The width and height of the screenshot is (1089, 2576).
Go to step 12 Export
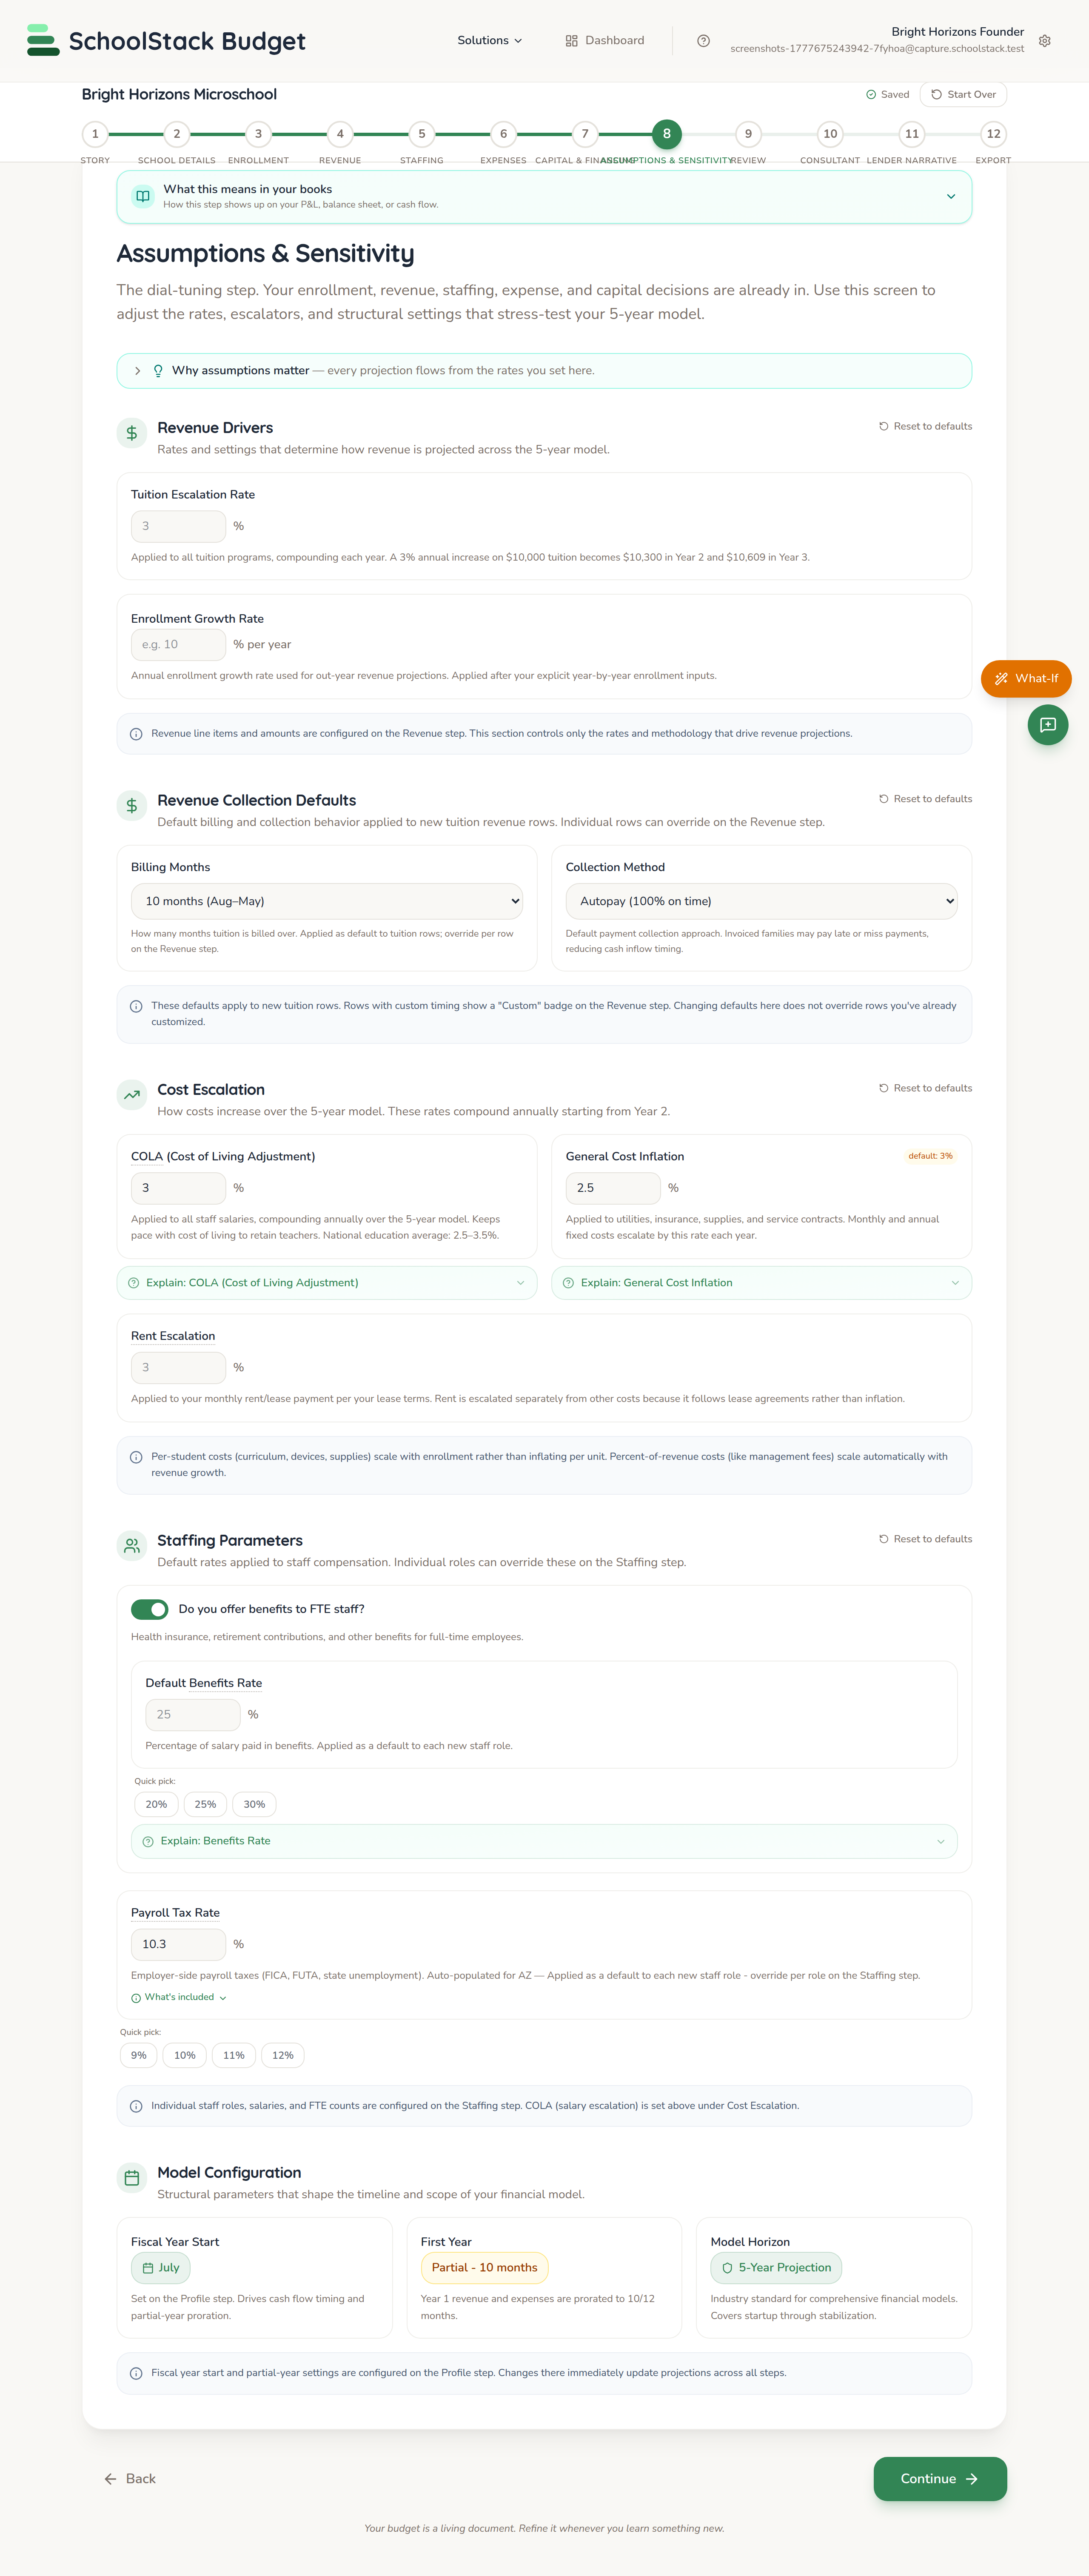(993, 134)
